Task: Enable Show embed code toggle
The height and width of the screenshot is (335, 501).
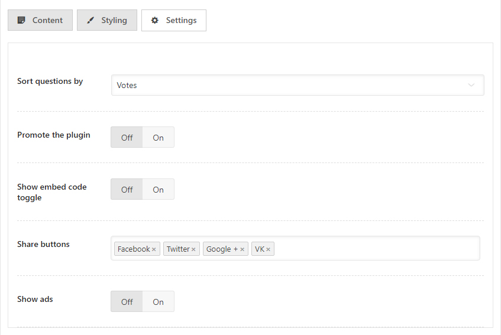Action: 158,190
